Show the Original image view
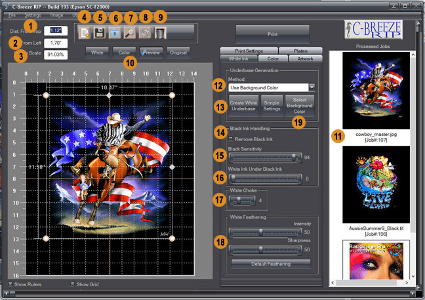Viewport: 425px width, 300px height. click(178, 53)
